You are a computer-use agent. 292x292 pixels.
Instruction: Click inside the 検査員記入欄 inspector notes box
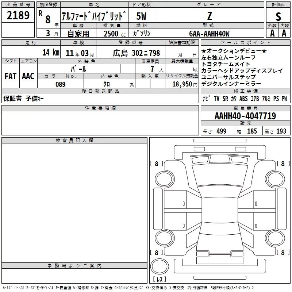coord(74,201)
